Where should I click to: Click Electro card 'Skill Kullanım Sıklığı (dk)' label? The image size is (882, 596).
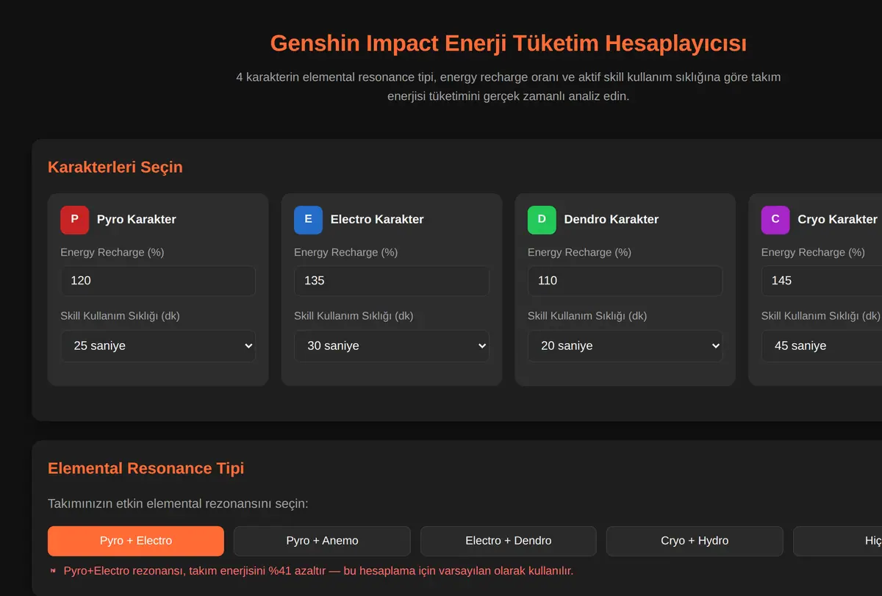coord(354,317)
